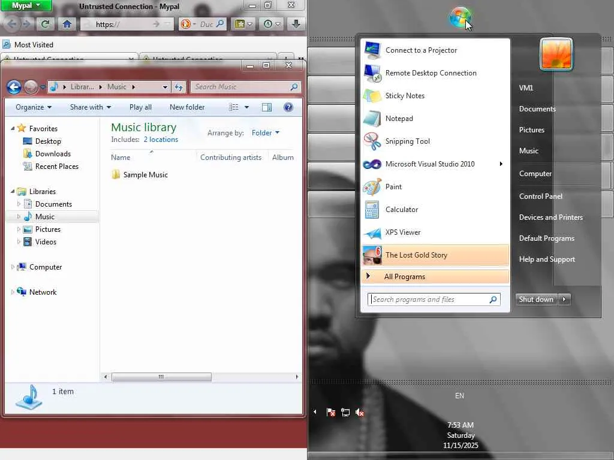614x460 pixels.
Task: Launch XPS Viewer
Action: pos(436,232)
